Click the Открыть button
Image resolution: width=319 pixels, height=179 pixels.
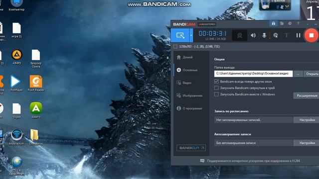pyautogui.click(x=312, y=74)
